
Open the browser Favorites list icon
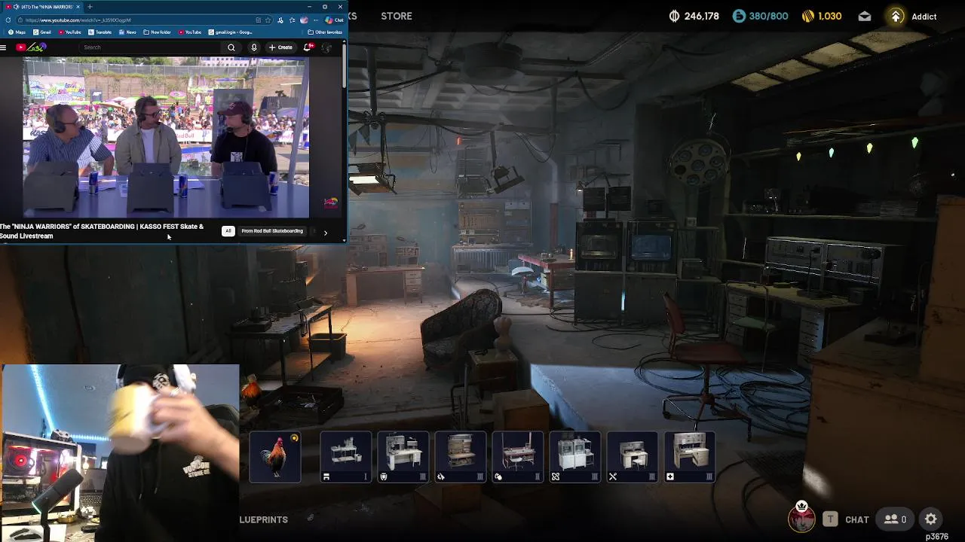click(292, 20)
